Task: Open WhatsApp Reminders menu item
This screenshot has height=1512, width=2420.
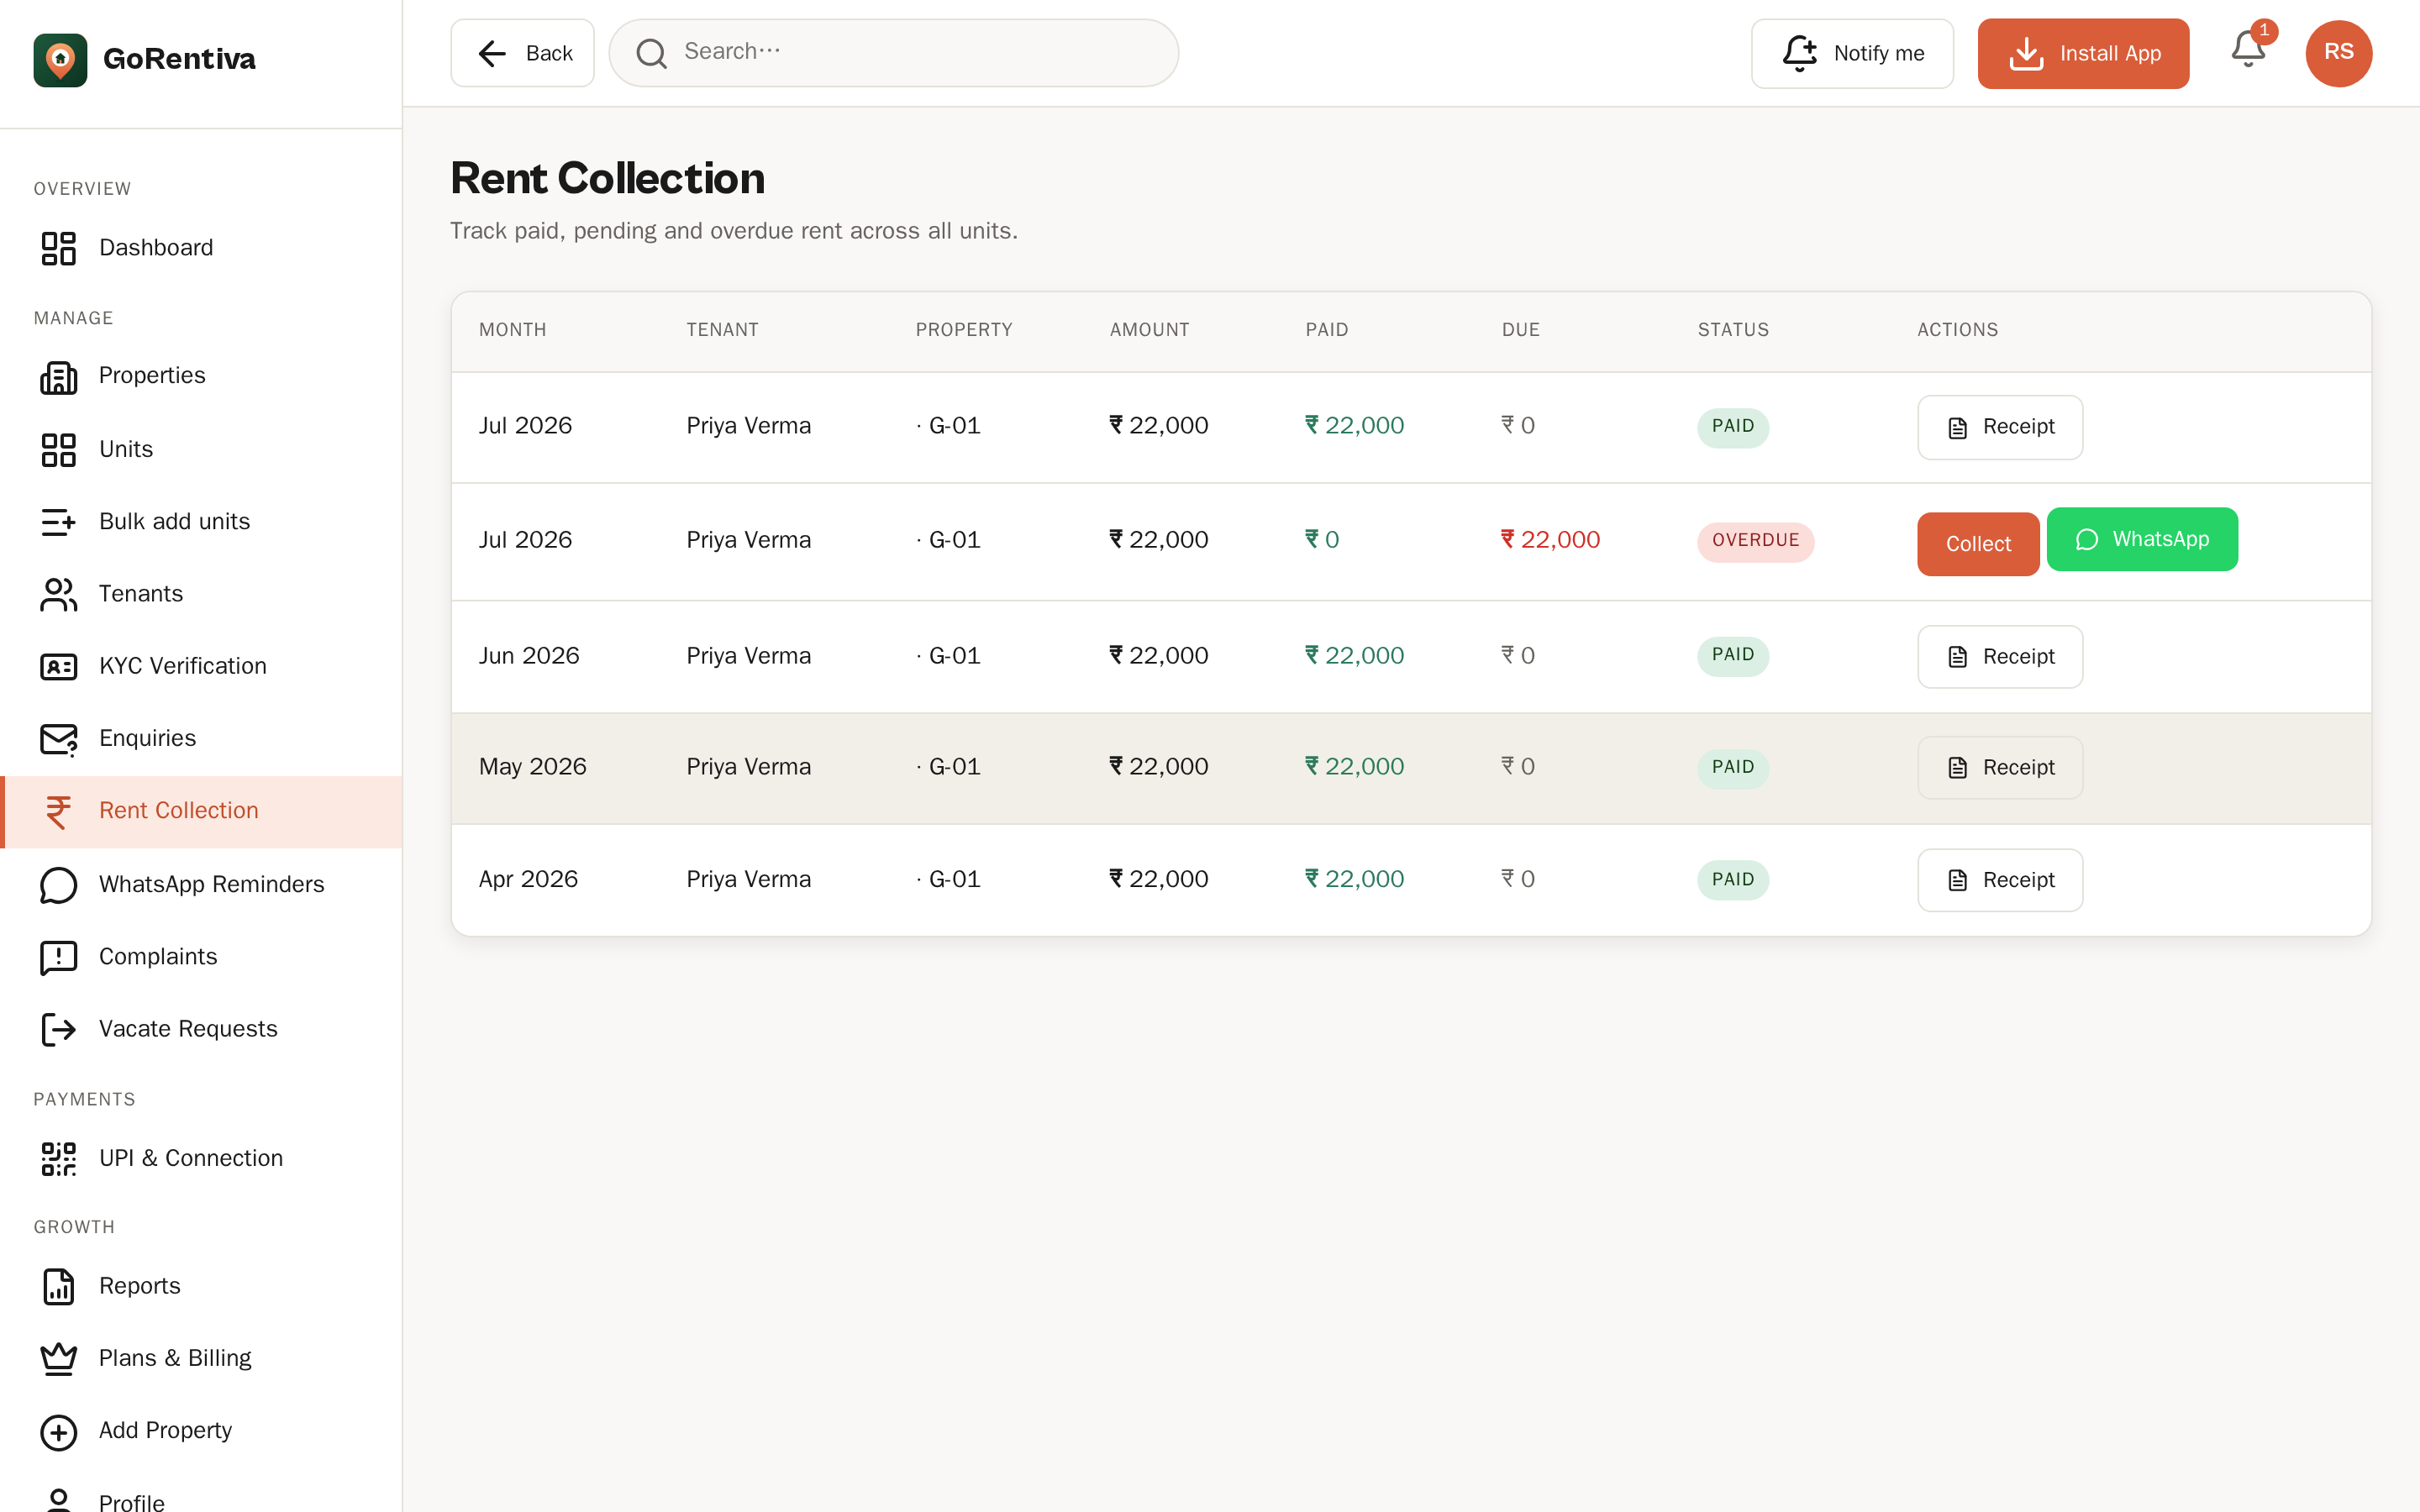Action: pyautogui.click(x=201, y=885)
